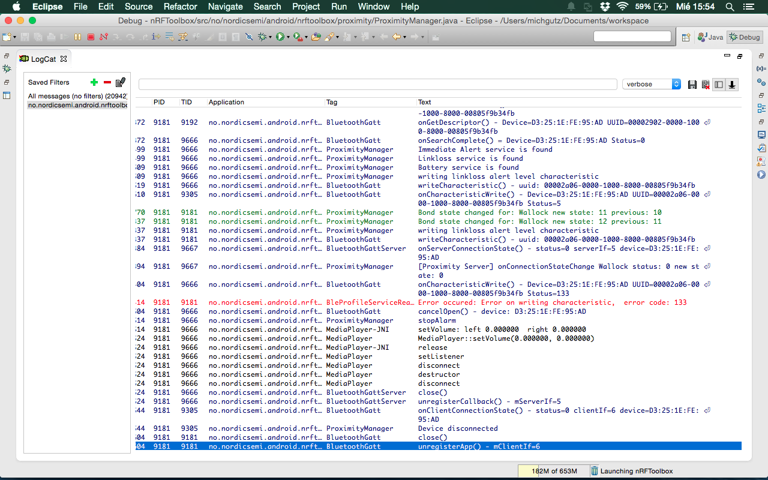Click the logcat message search field
The width and height of the screenshot is (768, 480).
click(x=378, y=84)
